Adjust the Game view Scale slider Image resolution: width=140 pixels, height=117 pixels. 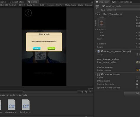pos(36,5)
